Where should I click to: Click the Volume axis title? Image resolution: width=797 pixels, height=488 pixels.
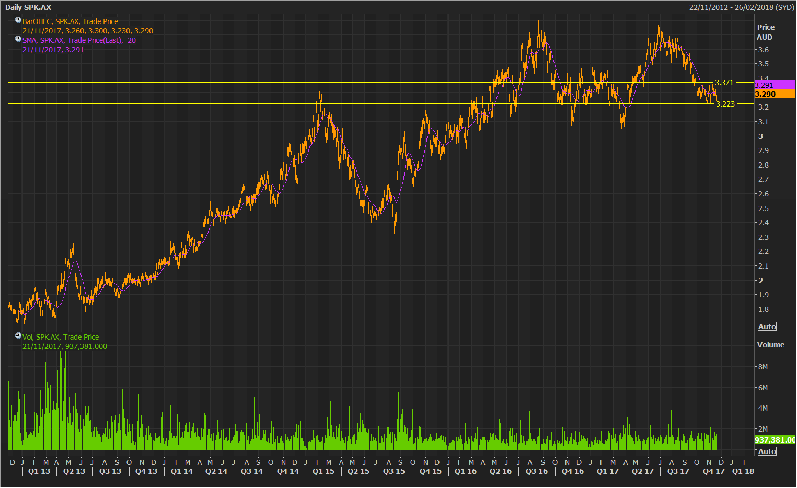pos(771,345)
